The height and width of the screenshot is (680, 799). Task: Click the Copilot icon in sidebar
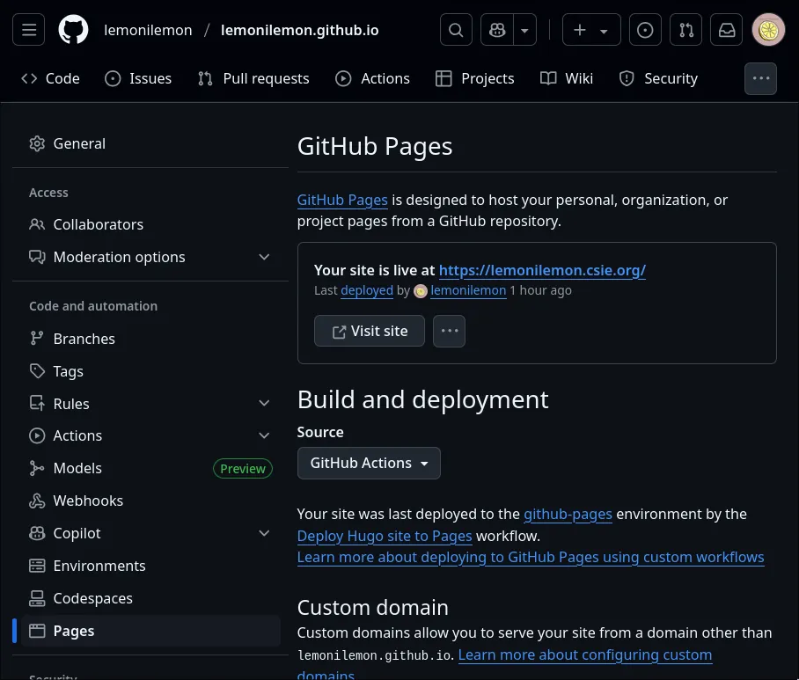coord(37,533)
